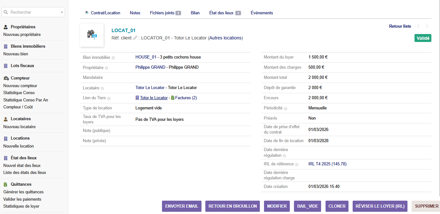Click the info icon next to Périodicité
Image resolution: width=440 pixels, height=214 pixels.
coord(285,108)
